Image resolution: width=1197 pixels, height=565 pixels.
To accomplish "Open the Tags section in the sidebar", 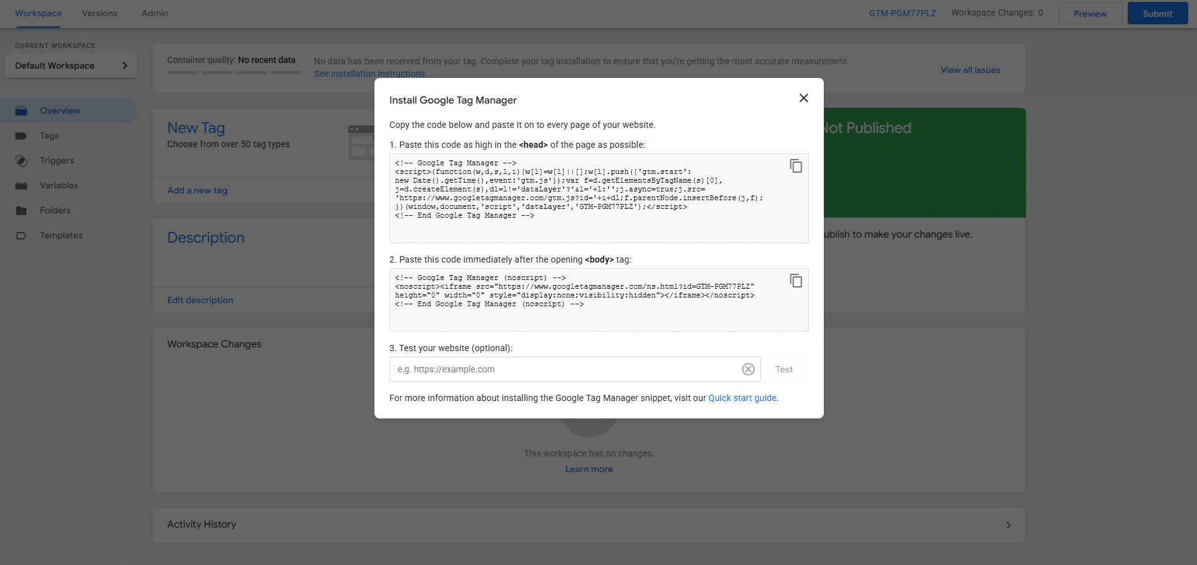I will point(48,135).
